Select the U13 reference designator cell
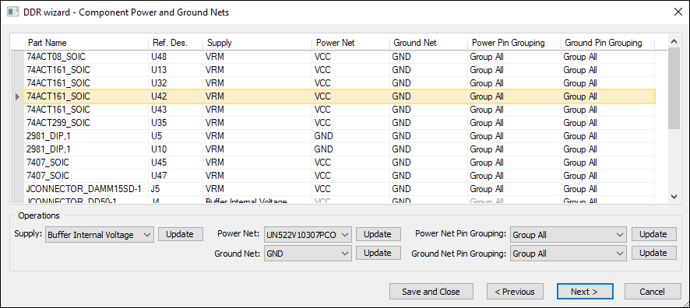The width and height of the screenshot is (690, 308). 175,70
